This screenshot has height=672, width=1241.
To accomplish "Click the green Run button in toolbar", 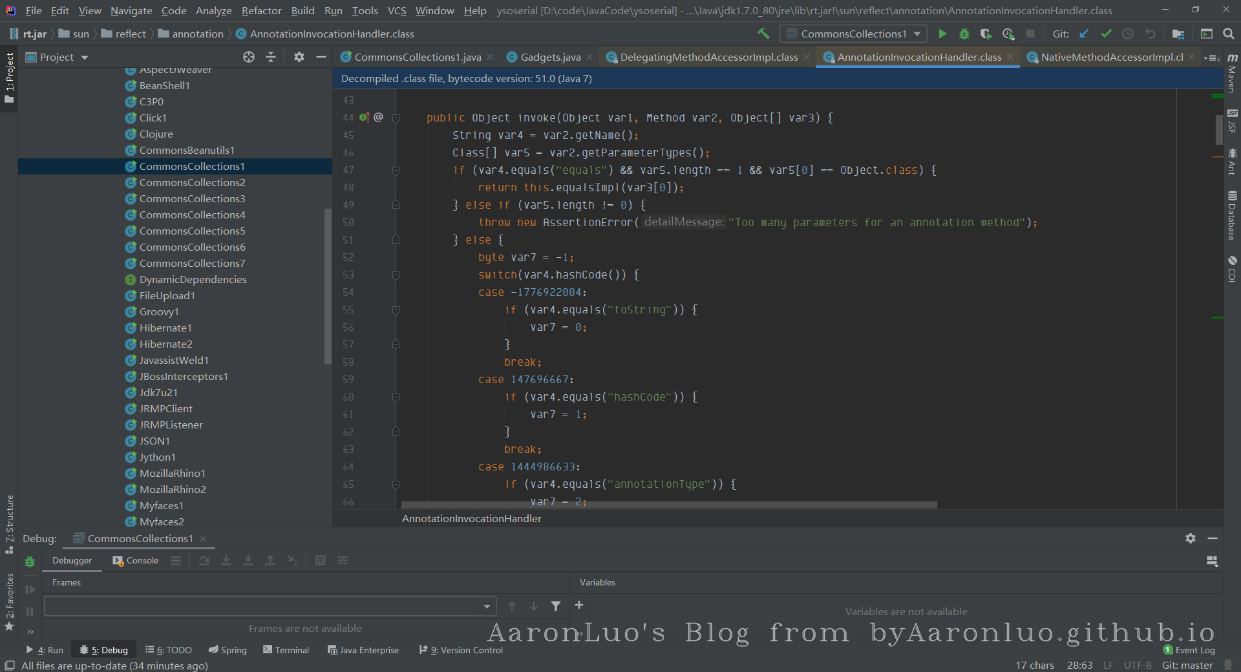I will tap(942, 34).
